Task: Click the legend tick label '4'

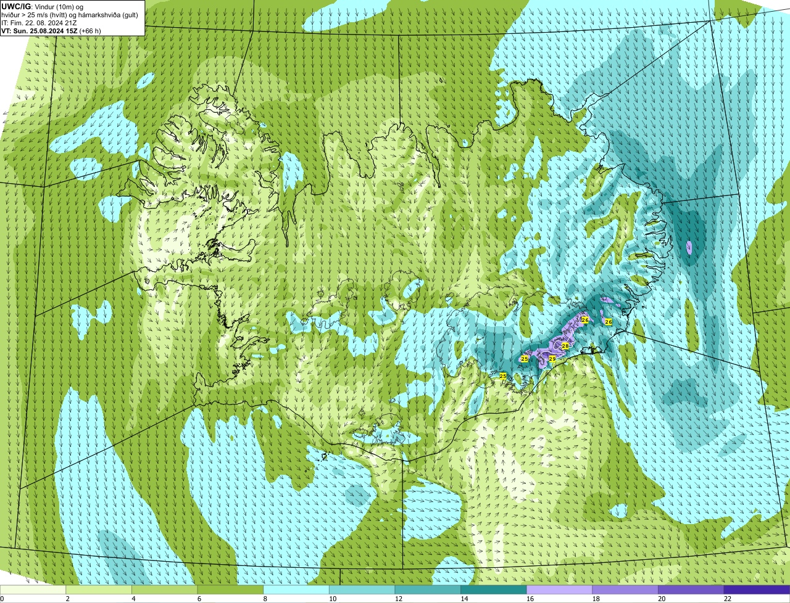Action: click(x=133, y=598)
